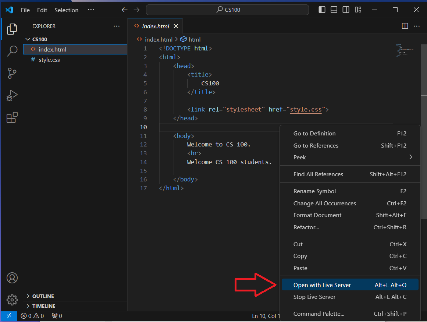Open the Source Control view

[12, 73]
